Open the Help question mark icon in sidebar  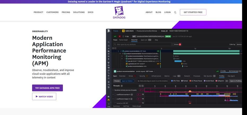109,104
